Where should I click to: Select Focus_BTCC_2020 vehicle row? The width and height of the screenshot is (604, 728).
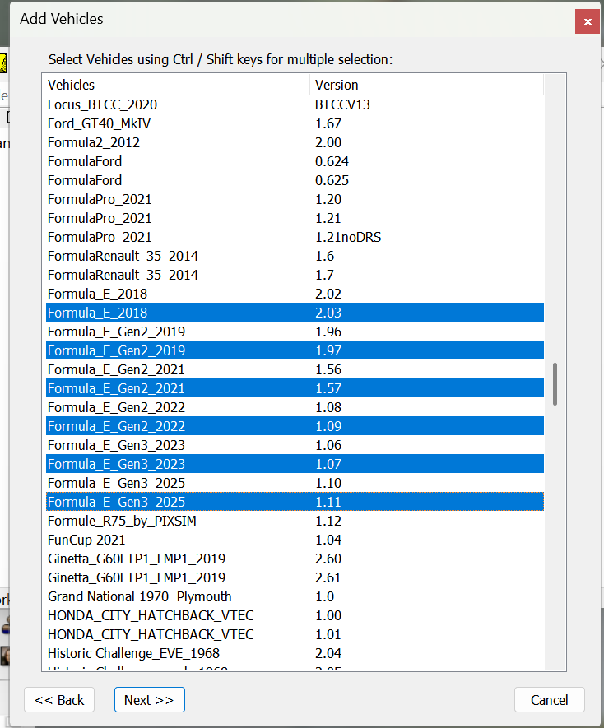(295, 104)
